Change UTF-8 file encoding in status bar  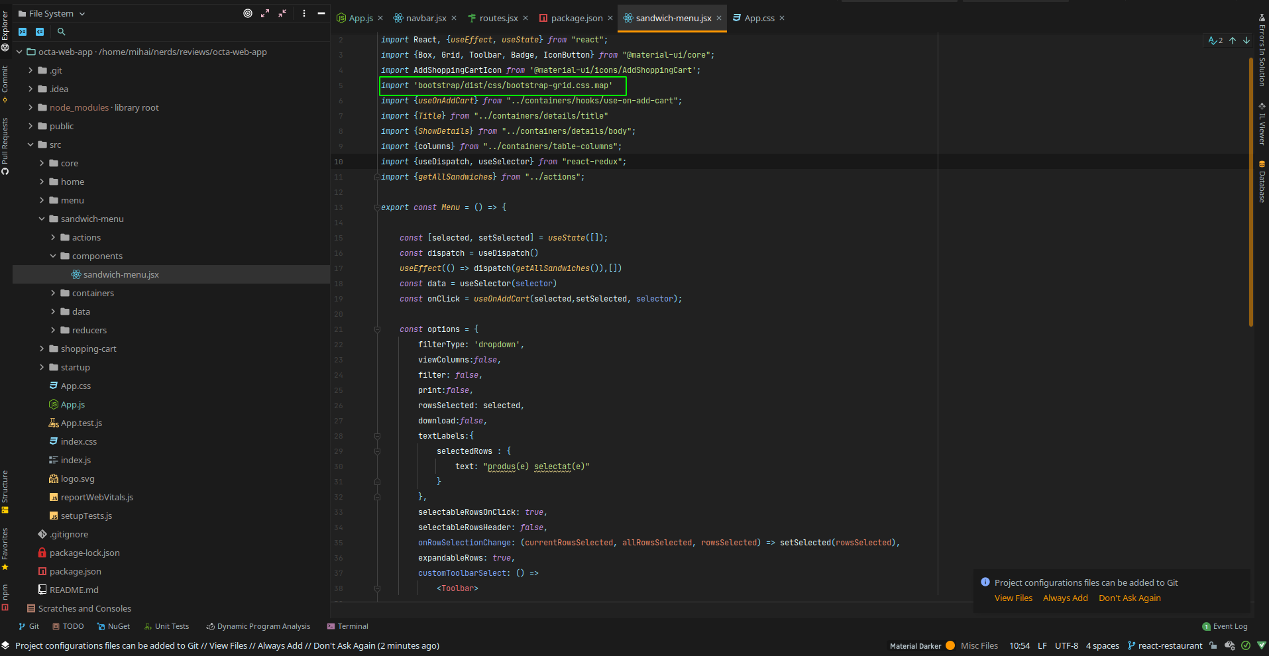tap(1066, 646)
